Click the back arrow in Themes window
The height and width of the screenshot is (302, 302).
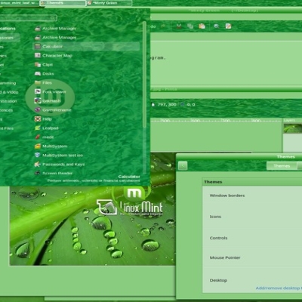click(x=183, y=165)
